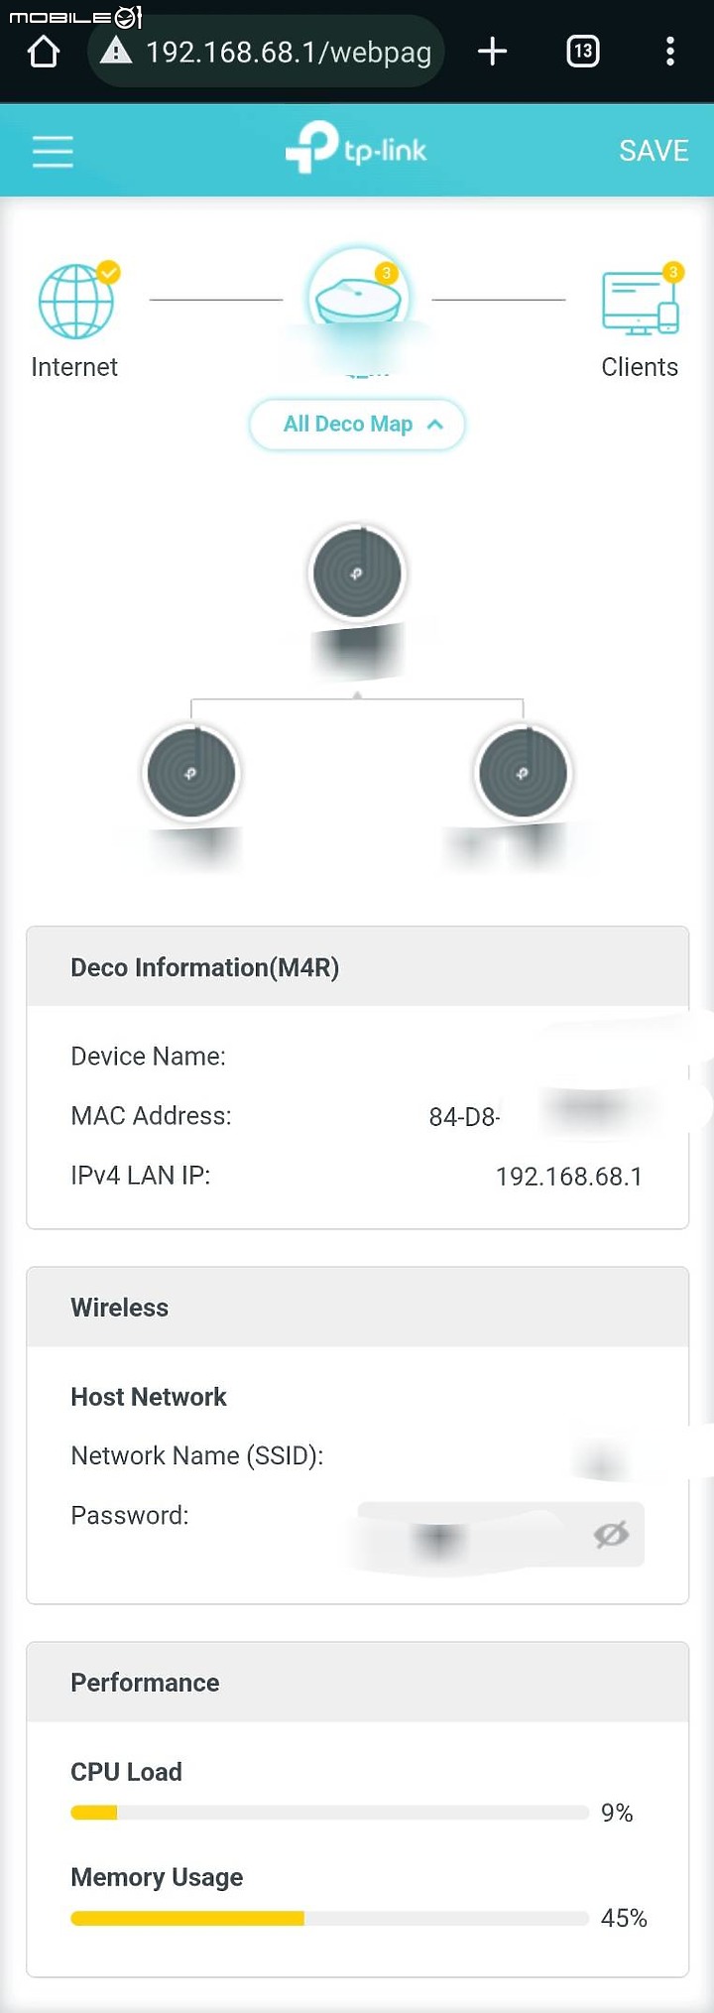Click the Memory Usage progress bar
The width and height of the screenshot is (714, 2013).
pyautogui.click(x=329, y=1918)
